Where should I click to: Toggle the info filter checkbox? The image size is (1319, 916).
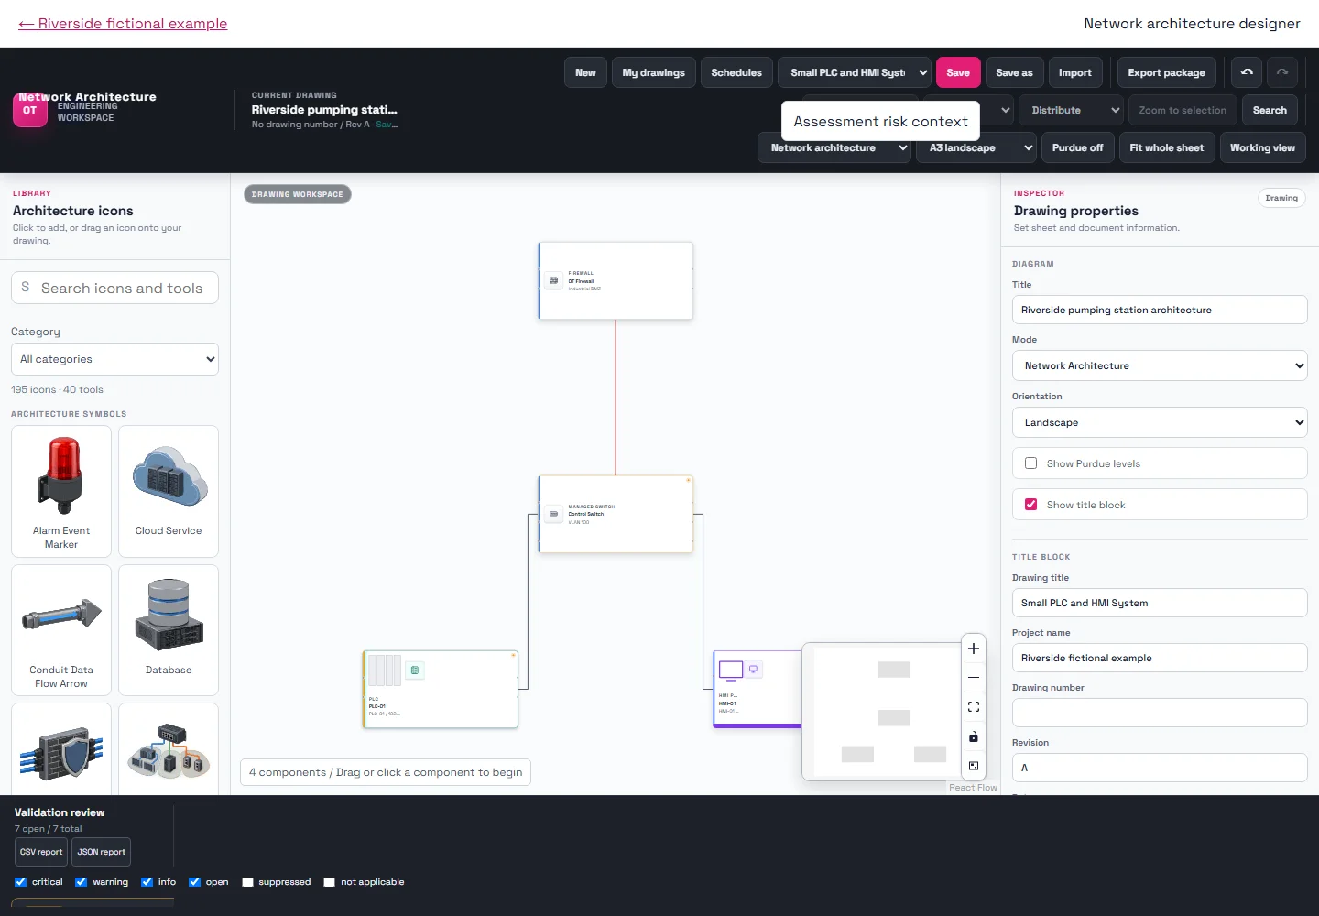pos(147,882)
